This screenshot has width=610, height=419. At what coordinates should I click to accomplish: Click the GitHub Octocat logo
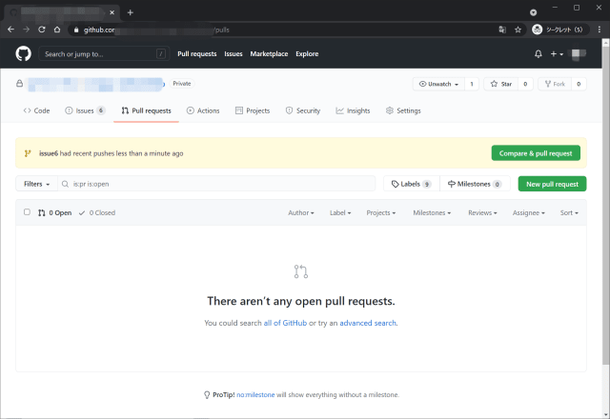click(23, 53)
